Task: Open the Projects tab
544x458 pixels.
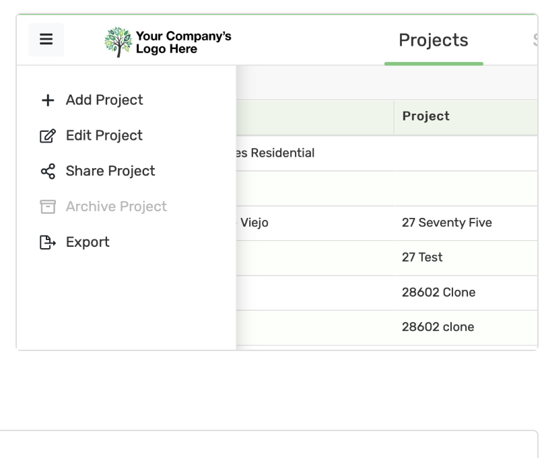Action: [x=434, y=40]
